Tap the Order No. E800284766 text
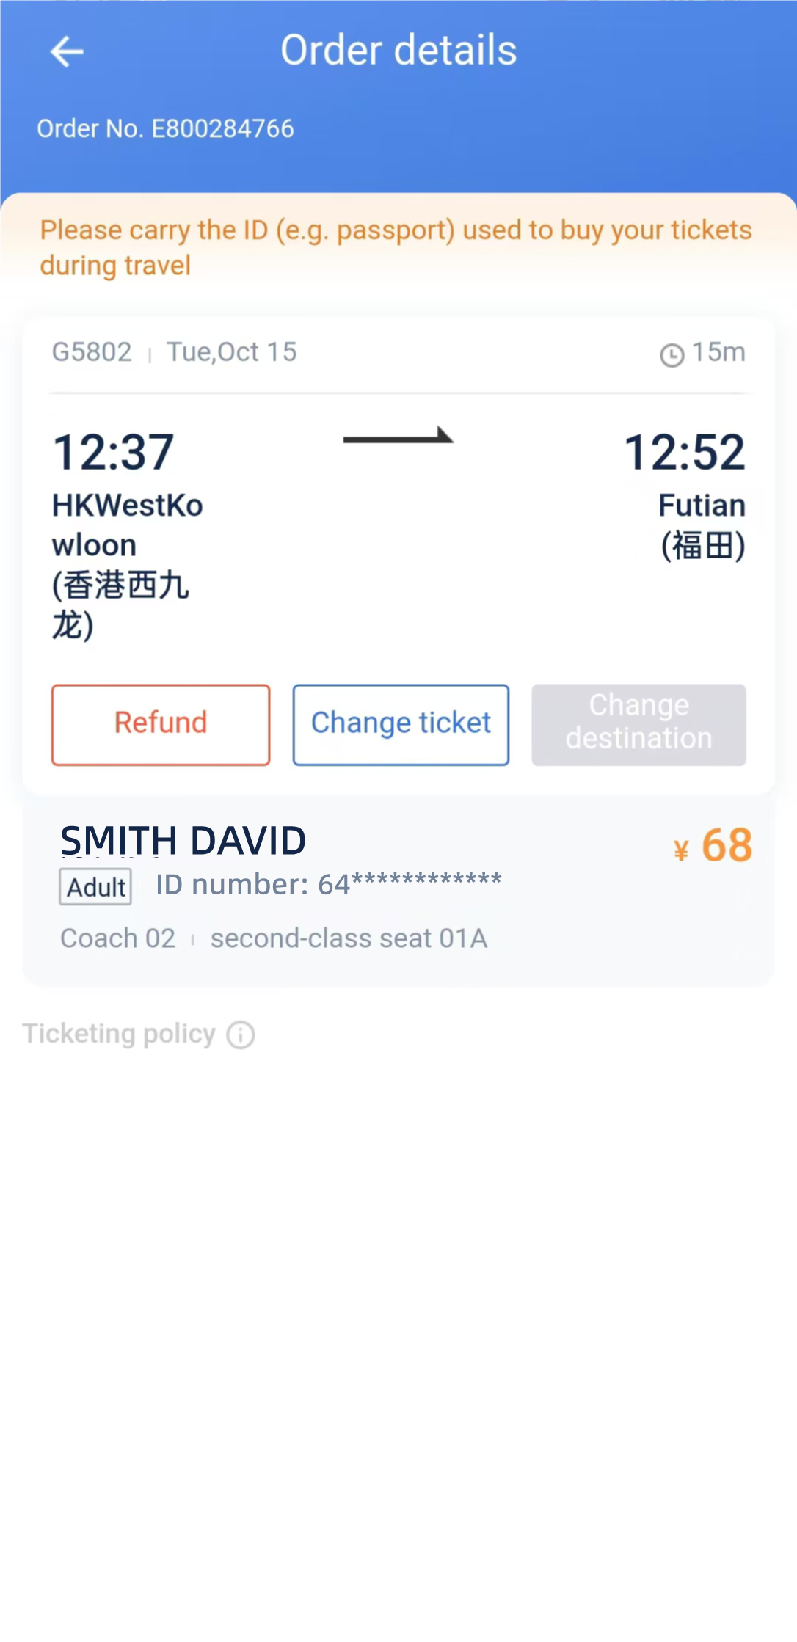This screenshot has width=797, height=1642. 165,129
